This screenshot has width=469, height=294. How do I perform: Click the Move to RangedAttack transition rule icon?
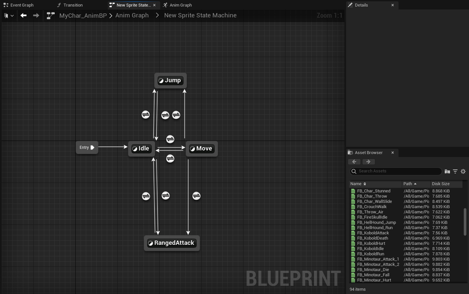point(196,195)
